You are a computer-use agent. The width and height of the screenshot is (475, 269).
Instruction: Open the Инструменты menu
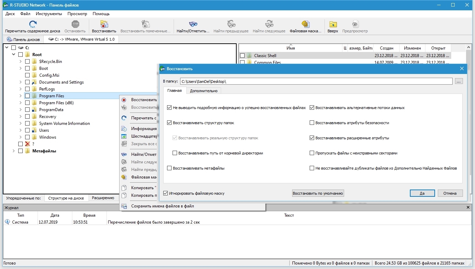[x=49, y=14]
